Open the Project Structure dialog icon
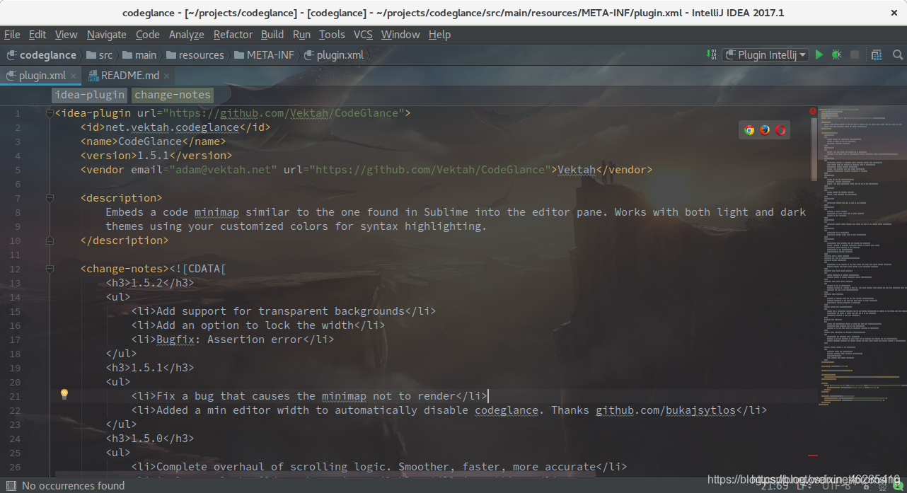Screen dimensions: 907x493 pyautogui.click(x=877, y=54)
